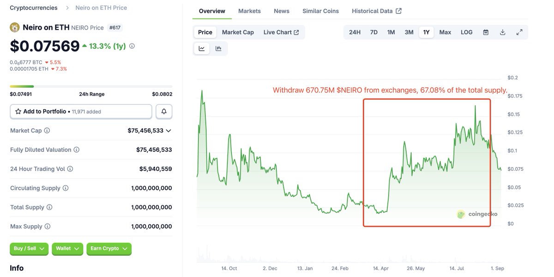Select the line chart view icon
554x277 pixels.
202,48
